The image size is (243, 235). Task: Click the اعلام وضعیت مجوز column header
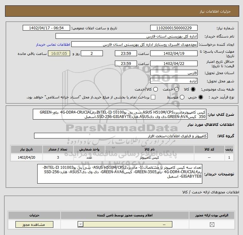tap(125, 215)
